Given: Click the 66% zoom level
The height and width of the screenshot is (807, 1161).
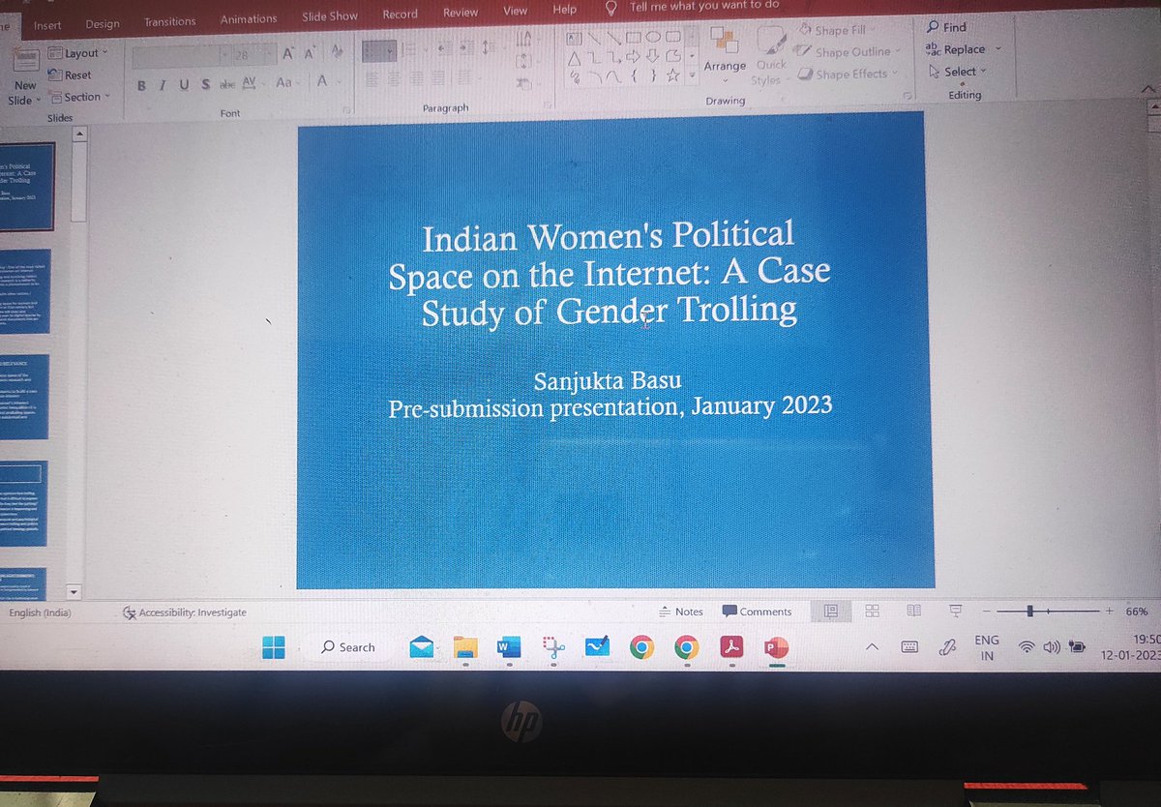Looking at the screenshot, I should click(x=1136, y=612).
